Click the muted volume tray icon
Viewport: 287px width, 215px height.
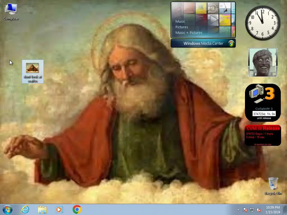259,210
